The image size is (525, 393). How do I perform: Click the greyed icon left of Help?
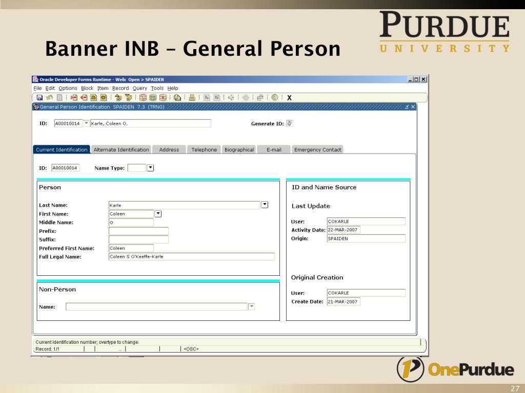[260, 98]
